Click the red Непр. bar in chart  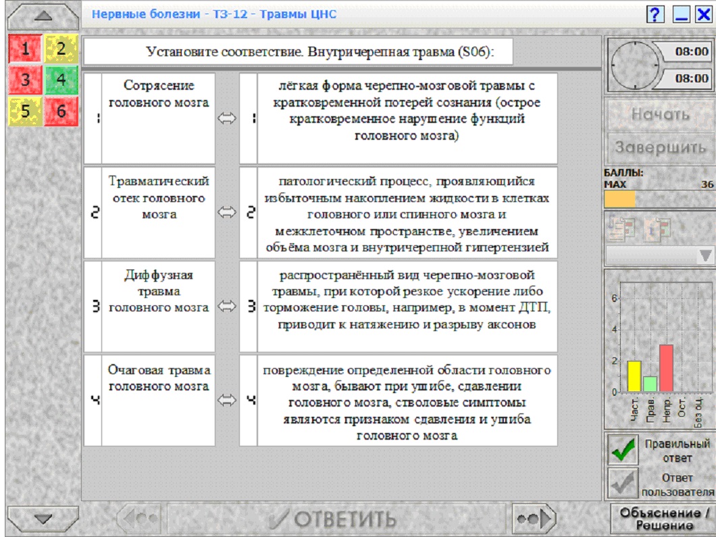click(666, 368)
